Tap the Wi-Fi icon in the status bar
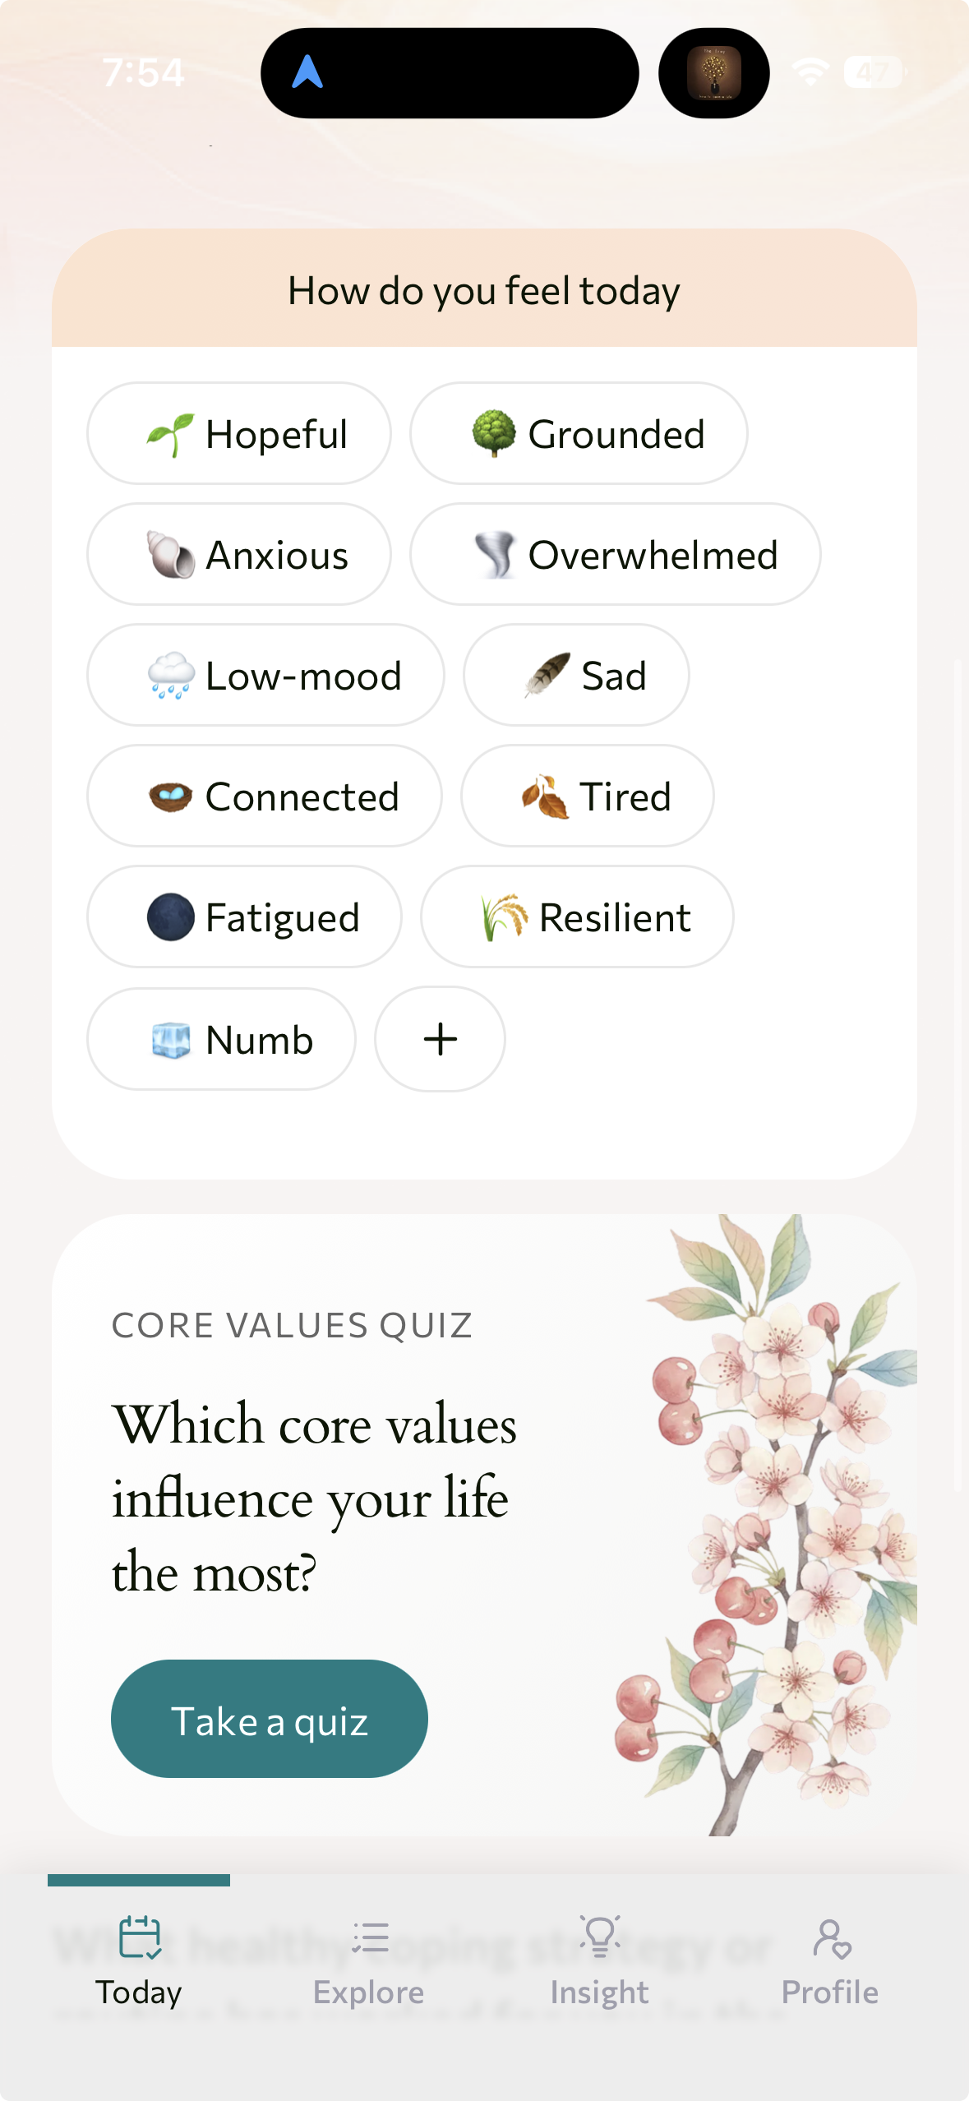 pyautogui.click(x=809, y=72)
